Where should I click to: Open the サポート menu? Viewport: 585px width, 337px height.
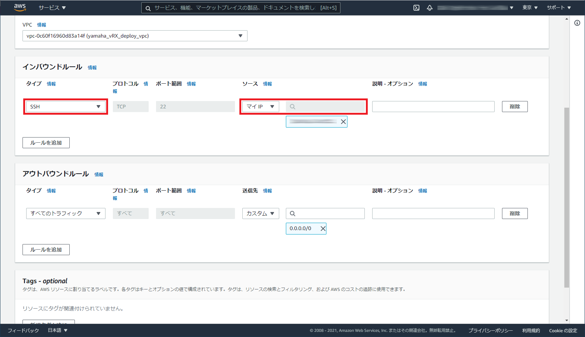pyautogui.click(x=558, y=8)
